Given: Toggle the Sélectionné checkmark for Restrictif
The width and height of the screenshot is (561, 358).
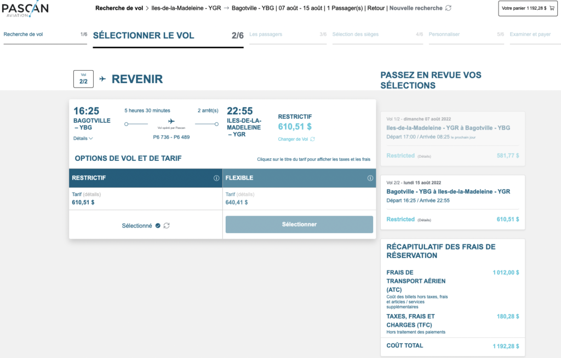Looking at the screenshot, I should click(x=158, y=226).
